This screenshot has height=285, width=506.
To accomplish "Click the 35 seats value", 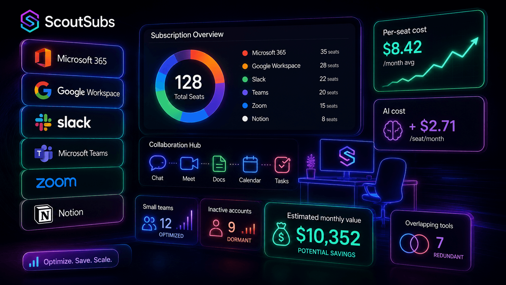I will coord(330,52).
